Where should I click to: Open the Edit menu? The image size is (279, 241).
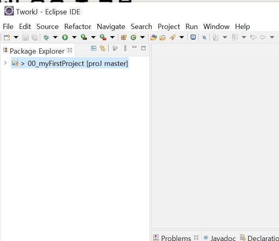point(25,27)
